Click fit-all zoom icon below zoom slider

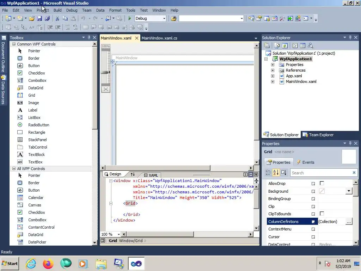tap(106, 89)
